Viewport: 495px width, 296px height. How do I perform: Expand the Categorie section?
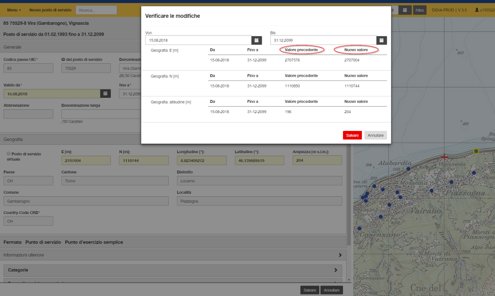173,270
